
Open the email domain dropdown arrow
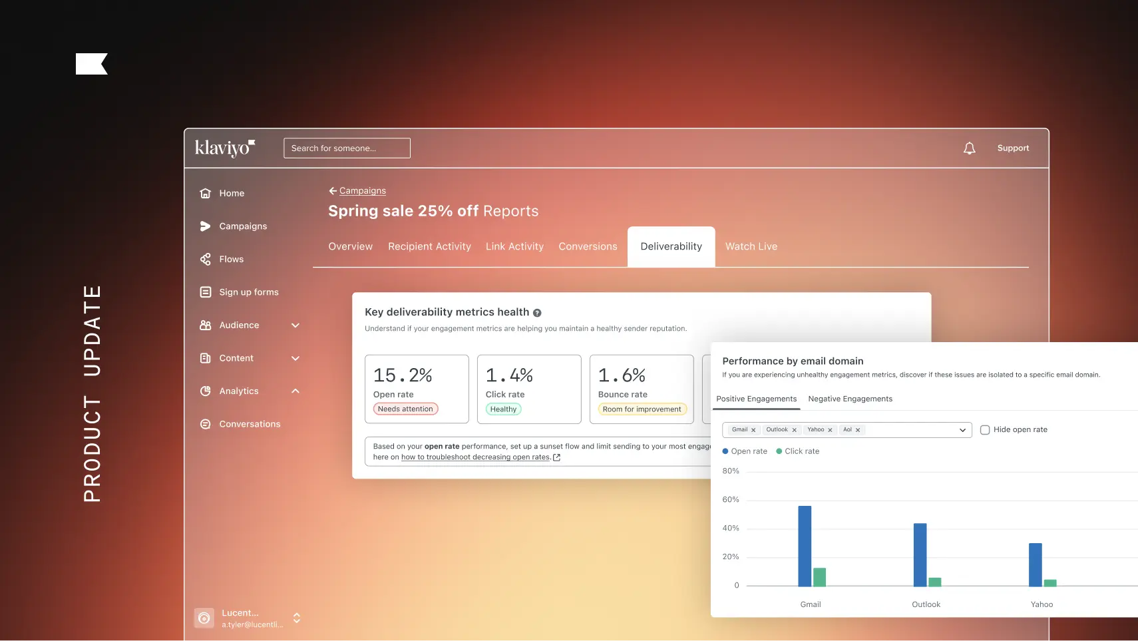pyautogui.click(x=962, y=430)
